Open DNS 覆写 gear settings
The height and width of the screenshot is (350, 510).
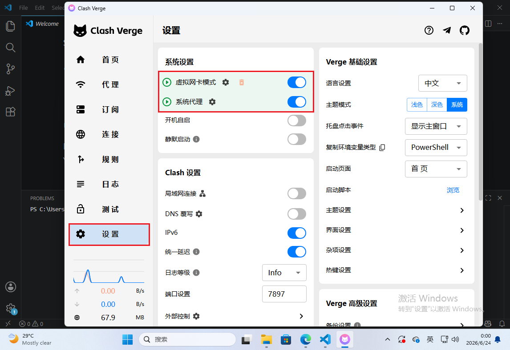click(199, 214)
